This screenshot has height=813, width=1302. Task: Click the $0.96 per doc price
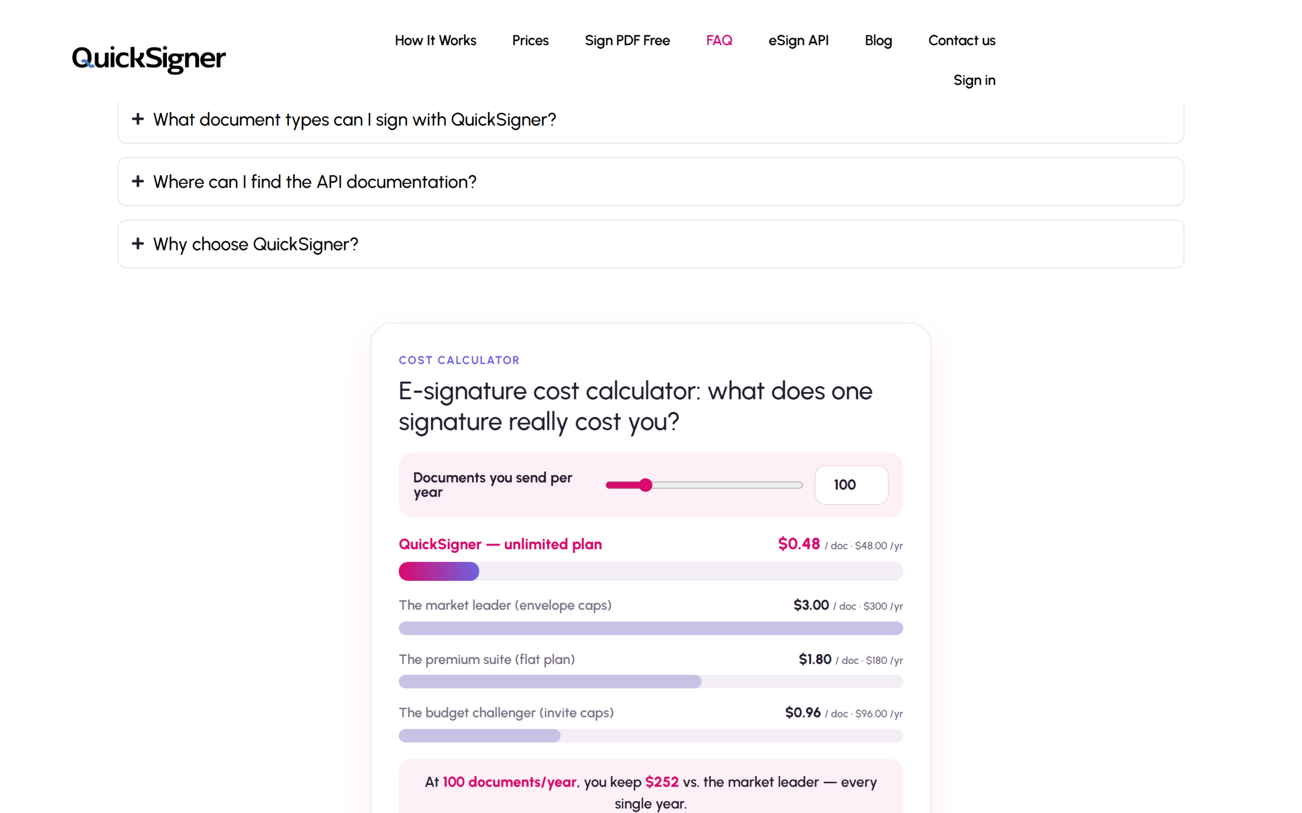point(803,712)
